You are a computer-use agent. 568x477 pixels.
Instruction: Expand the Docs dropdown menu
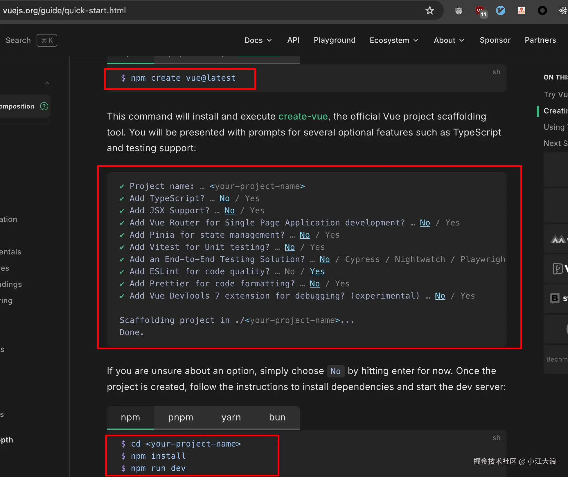pyautogui.click(x=258, y=40)
